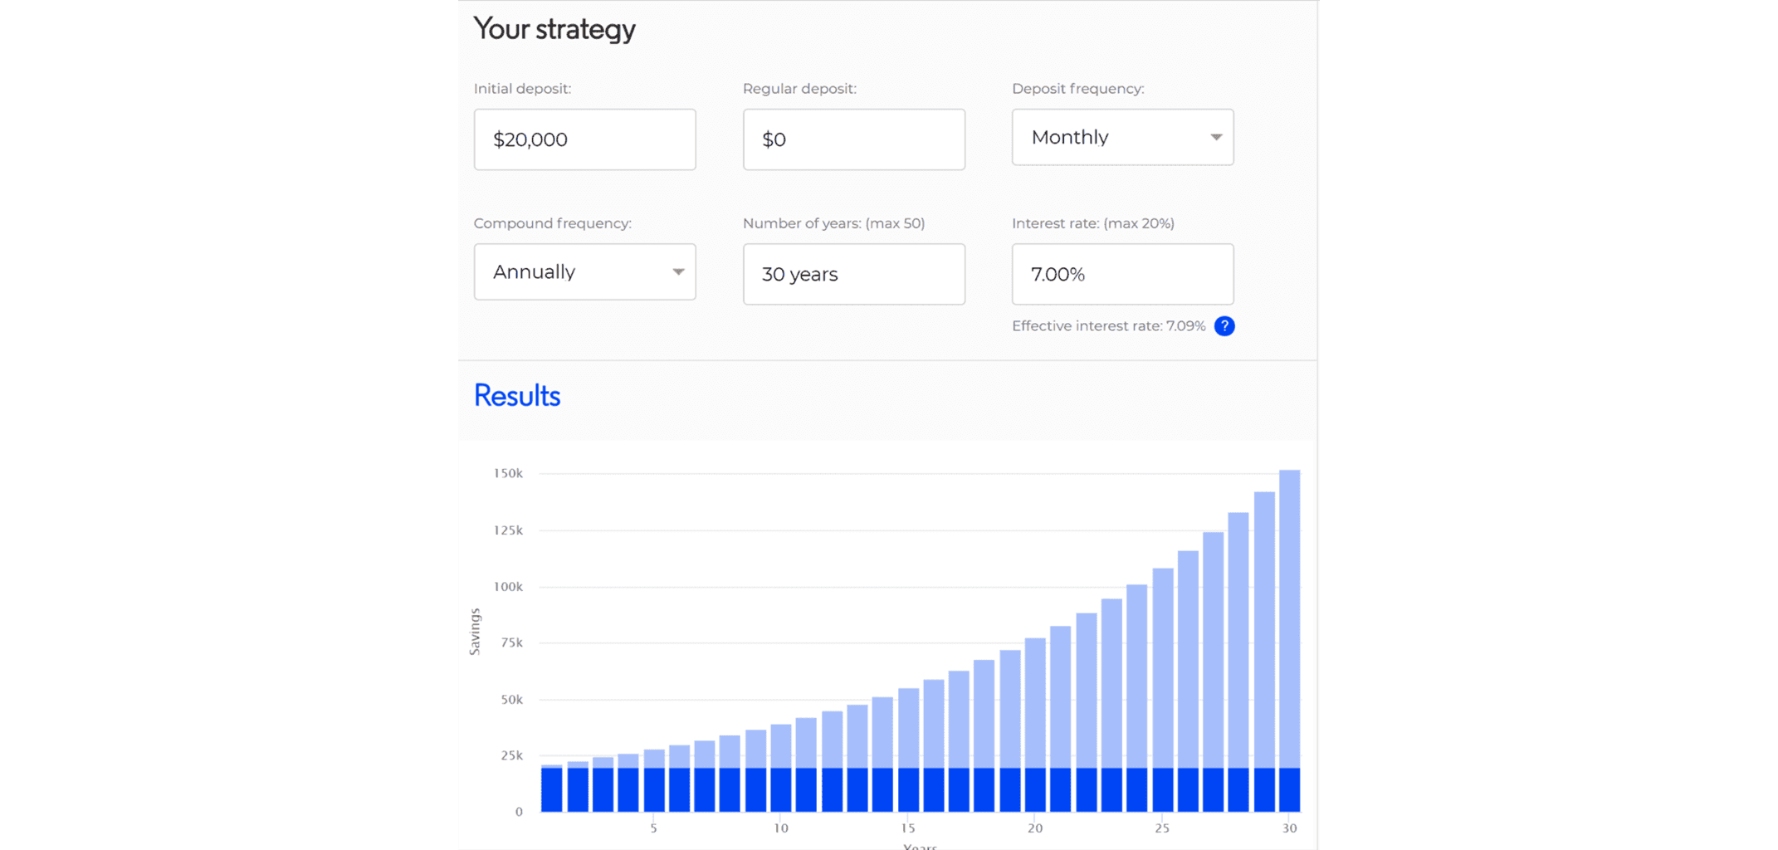The height and width of the screenshot is (850, 1778).
Task: Select the Number of years input field
Action: point(853,274)
